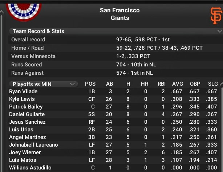
Task: Click the patriotic bunting emblem
Action: pyautogui.click(x=24, y=9)
